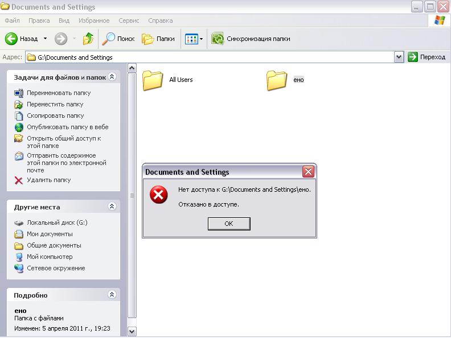
Task: Open the view mode dropdown
Action: (201, 39)
